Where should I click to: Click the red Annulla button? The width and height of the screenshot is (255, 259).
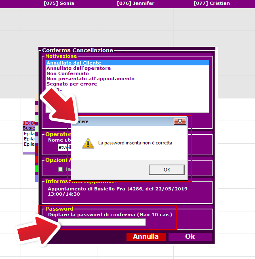tap(146, 236)
